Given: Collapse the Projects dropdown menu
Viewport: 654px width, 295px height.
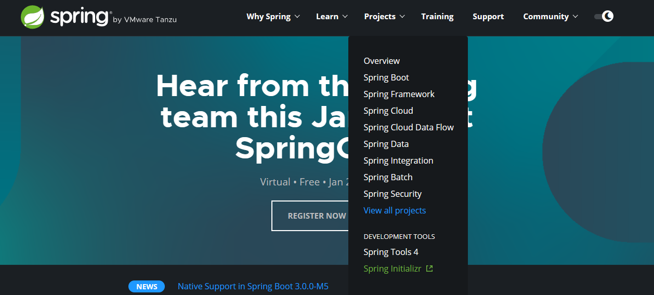Looking at the screenshot, I should coord(384,17).
